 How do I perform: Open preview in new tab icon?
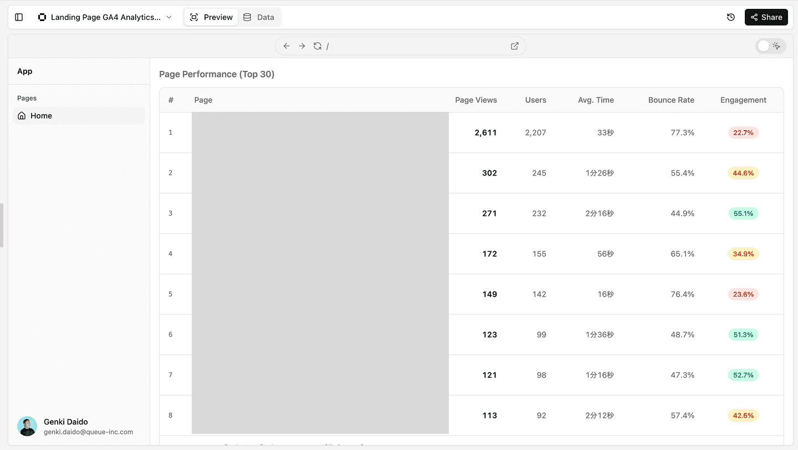[x=515, y=46]
